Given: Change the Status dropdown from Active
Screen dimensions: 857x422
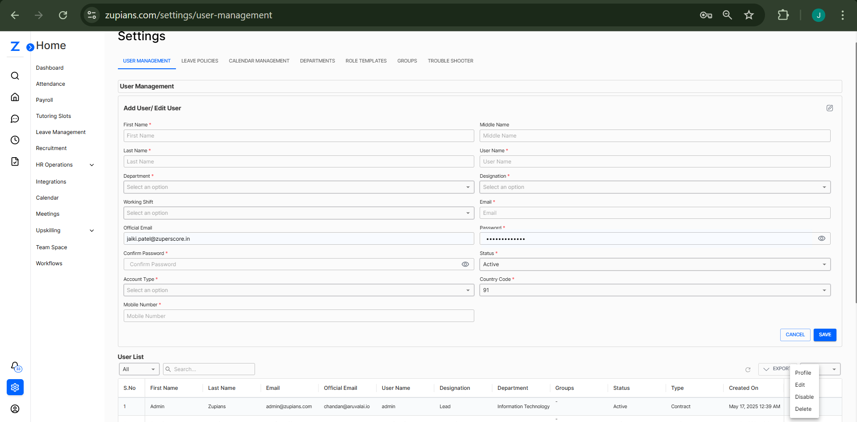Looking at the screenshot, I should pyautogui.click(x=824, y=264).
